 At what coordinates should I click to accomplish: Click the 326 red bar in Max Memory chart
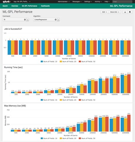coord(85,127)
